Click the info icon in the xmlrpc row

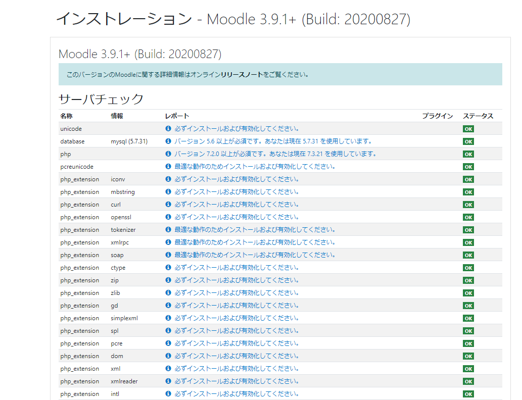168,242
